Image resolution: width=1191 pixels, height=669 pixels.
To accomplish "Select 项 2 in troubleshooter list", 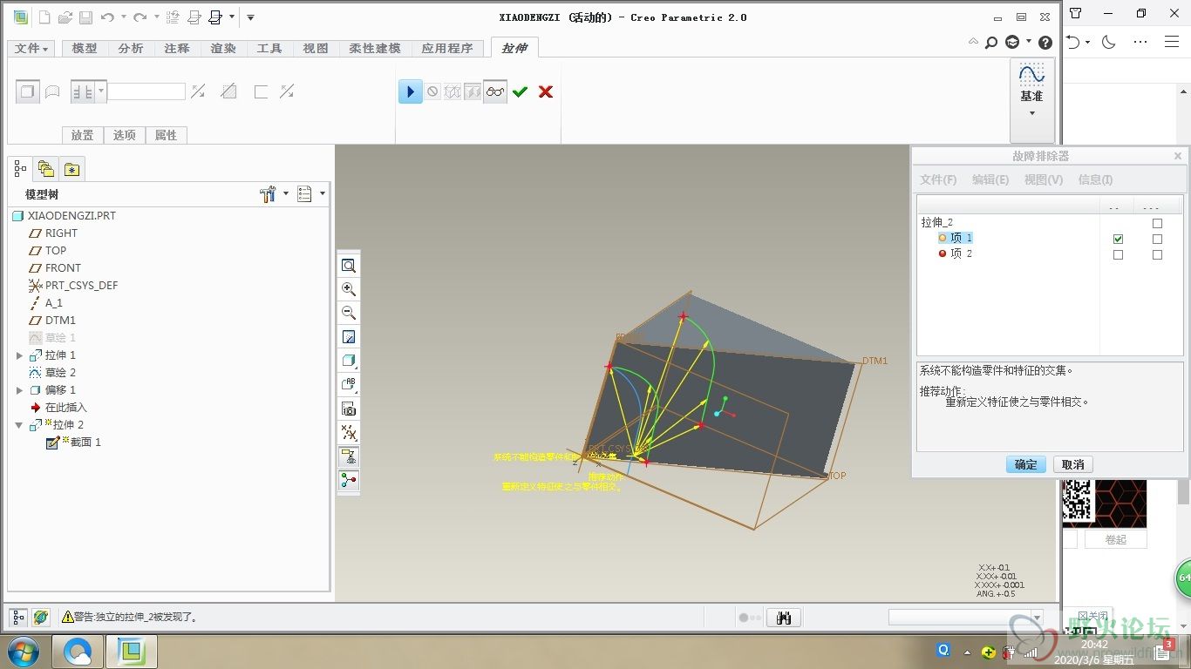I will click(956, 253).
